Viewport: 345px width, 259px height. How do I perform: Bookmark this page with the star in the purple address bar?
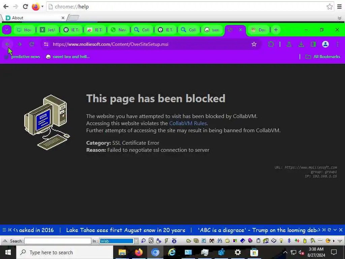254,44
